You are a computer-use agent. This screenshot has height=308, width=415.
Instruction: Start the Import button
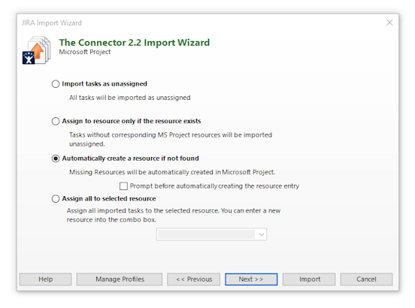(x=309, y=279)
